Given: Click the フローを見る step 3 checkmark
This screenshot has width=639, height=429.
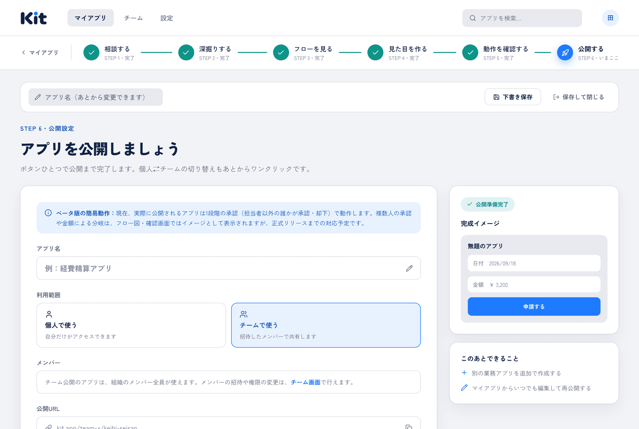Looking at the screenshot, I should [281, 52].
